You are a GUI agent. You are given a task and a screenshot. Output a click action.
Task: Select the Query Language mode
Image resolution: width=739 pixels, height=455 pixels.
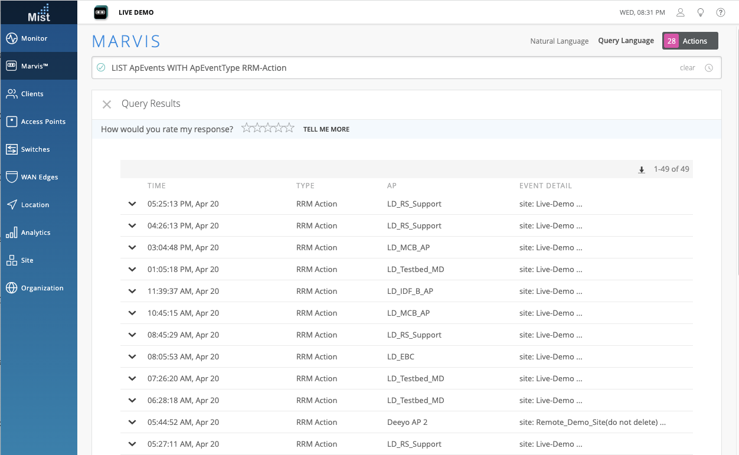(x=626, y=41)
